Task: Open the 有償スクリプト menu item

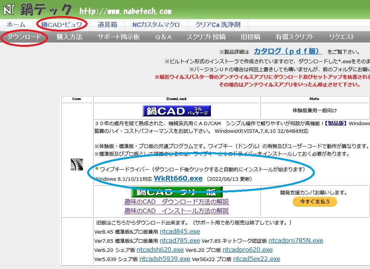Action: (x=295, y=37)
